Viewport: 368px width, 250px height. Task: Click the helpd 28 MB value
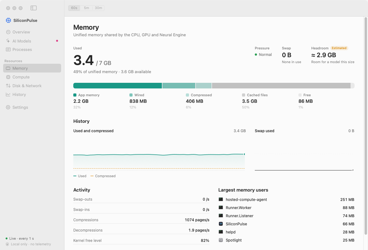[348, 232]
